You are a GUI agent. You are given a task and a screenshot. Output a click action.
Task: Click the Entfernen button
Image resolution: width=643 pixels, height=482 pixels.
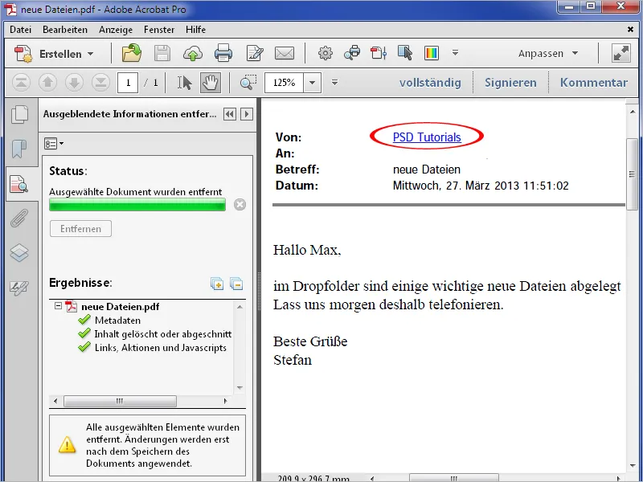tap(81, 229)
